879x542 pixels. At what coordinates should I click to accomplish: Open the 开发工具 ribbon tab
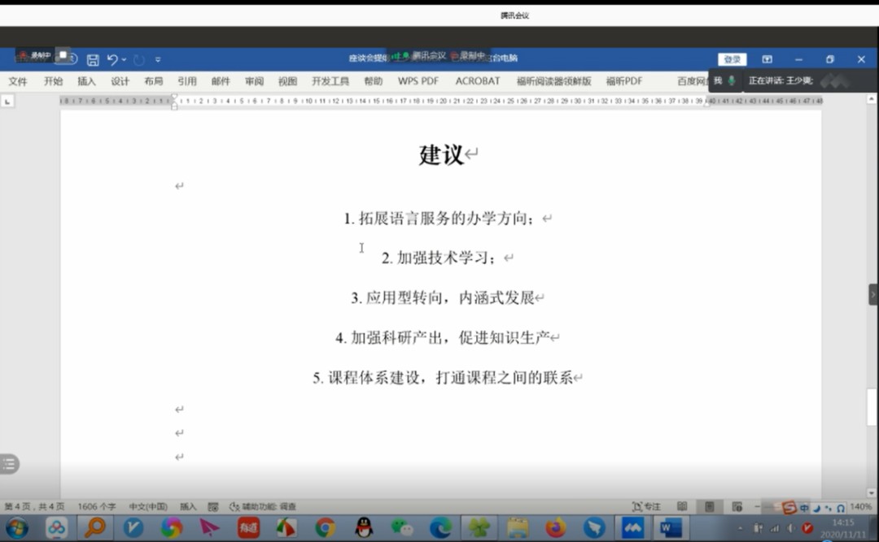coord(330,81)
